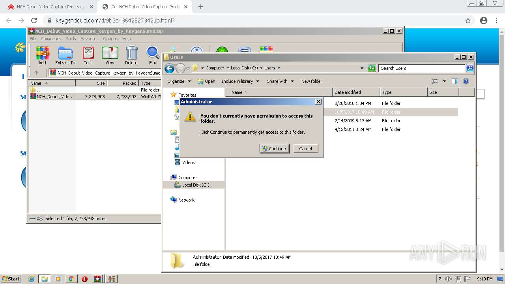
Task: Click the Extract To icon in WinRAR
Action: coord(65,55)
